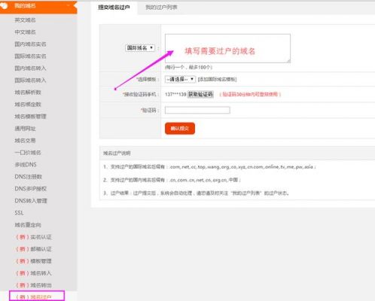Click the domain names textarea

(227, 48)
